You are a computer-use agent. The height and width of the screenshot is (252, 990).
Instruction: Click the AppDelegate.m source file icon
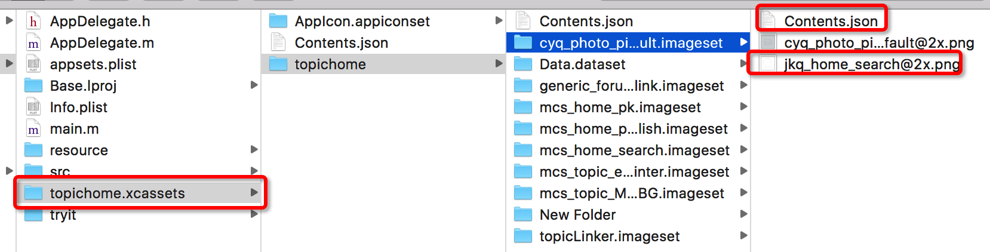33,43
